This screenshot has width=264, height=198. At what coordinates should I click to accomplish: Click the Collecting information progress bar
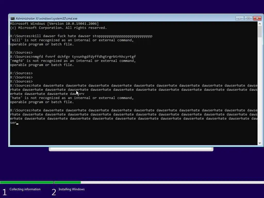tap(27, 182)
